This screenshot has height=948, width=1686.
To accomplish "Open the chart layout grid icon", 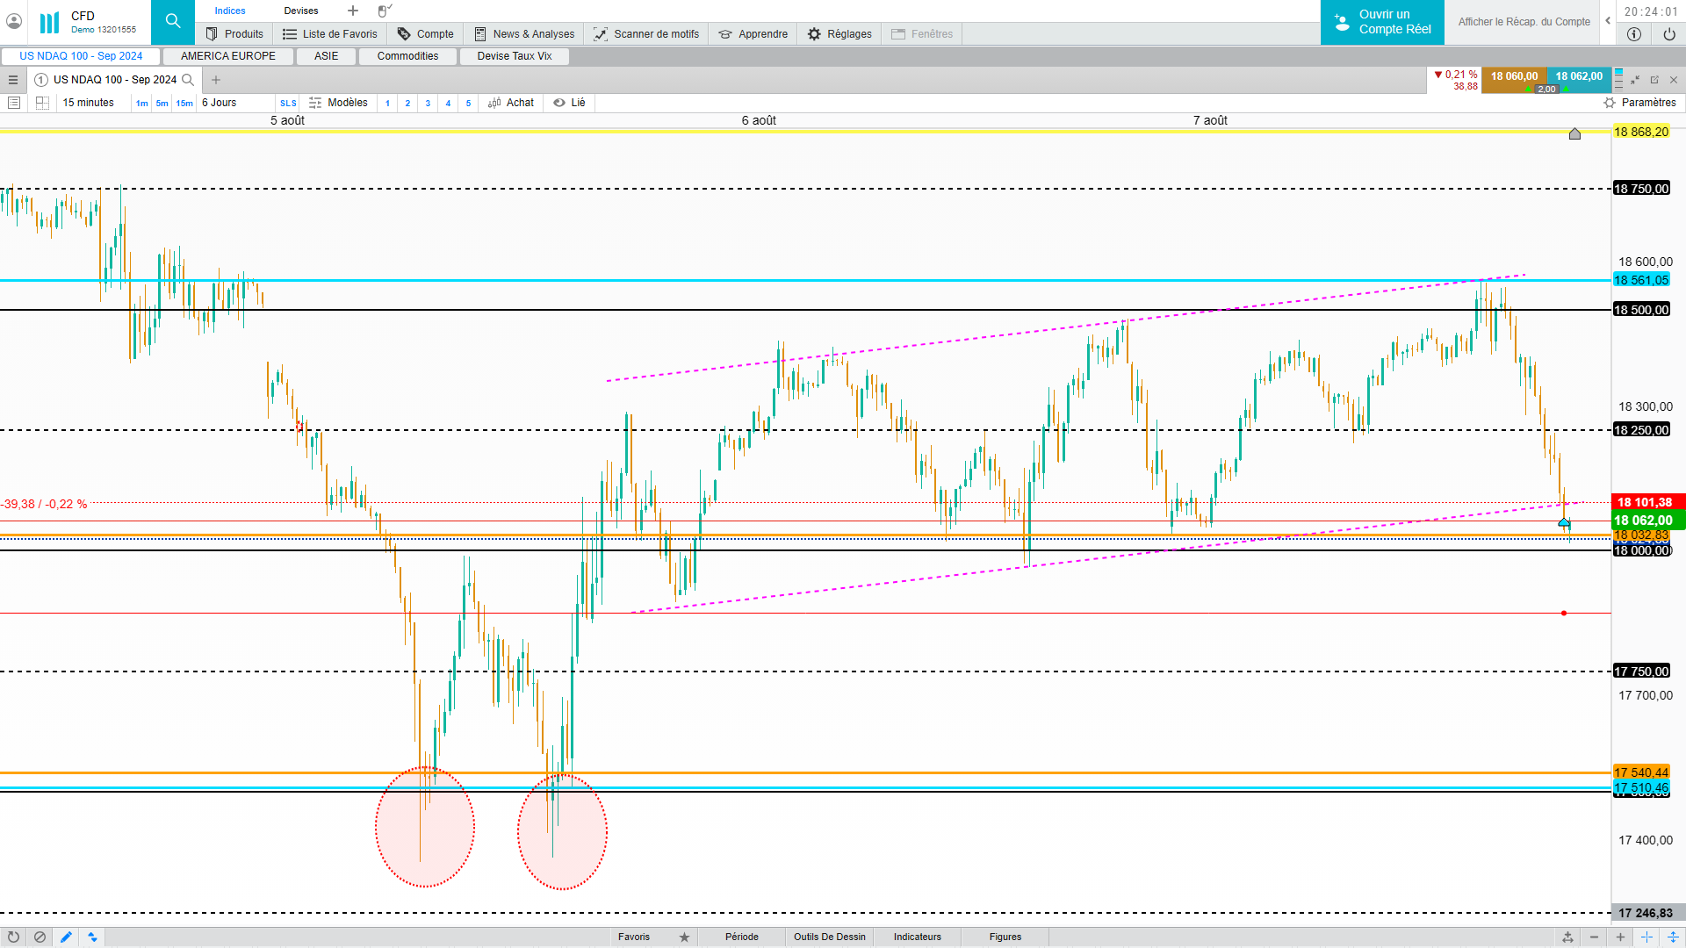I will (x=42, y=103).
